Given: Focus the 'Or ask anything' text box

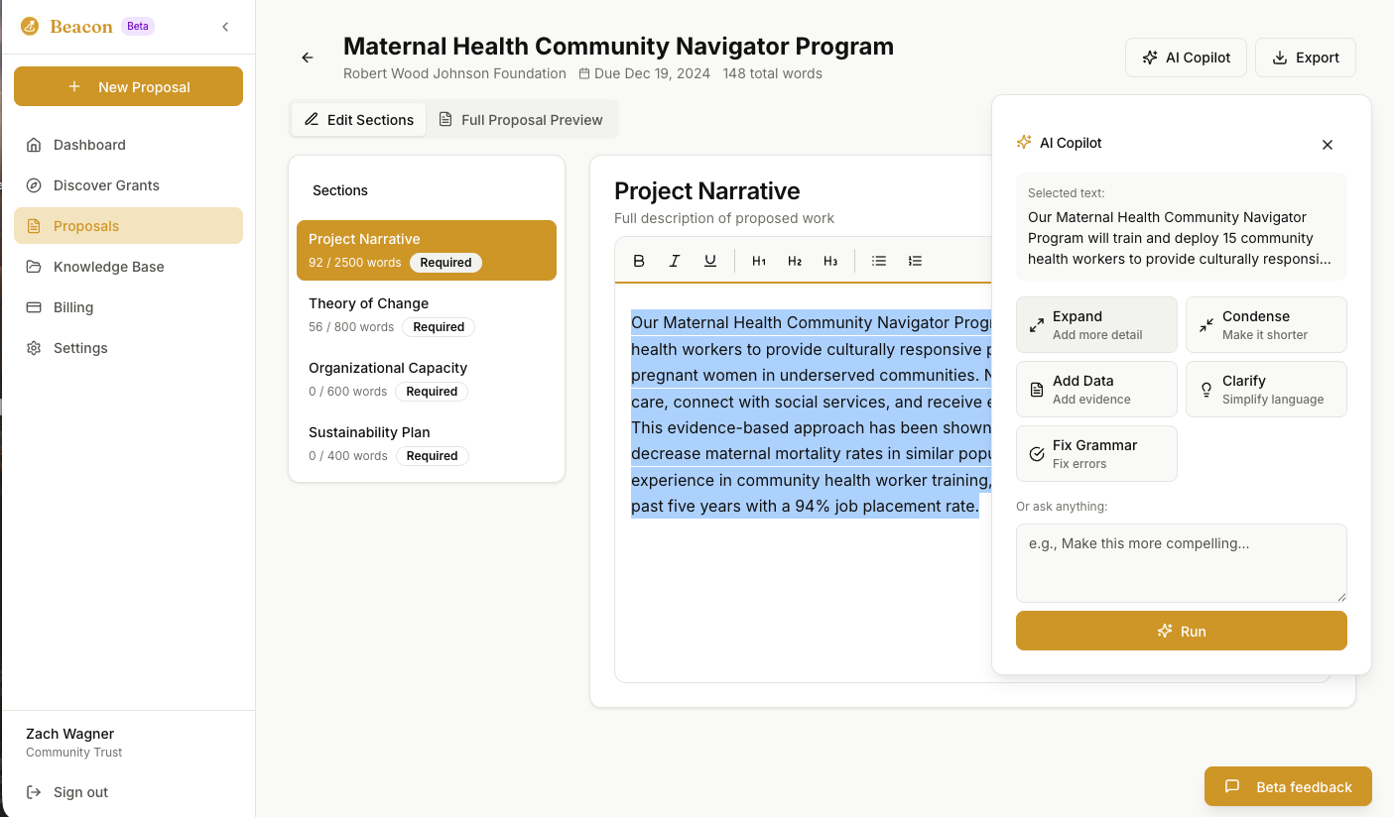Looking at the screenshot, I should (1181, 562).
